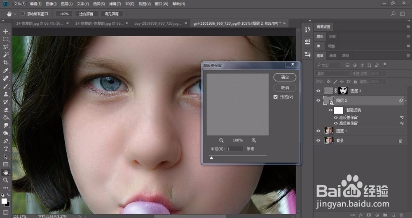Open the Edit Toolbar ellipsis

[5, 188]
